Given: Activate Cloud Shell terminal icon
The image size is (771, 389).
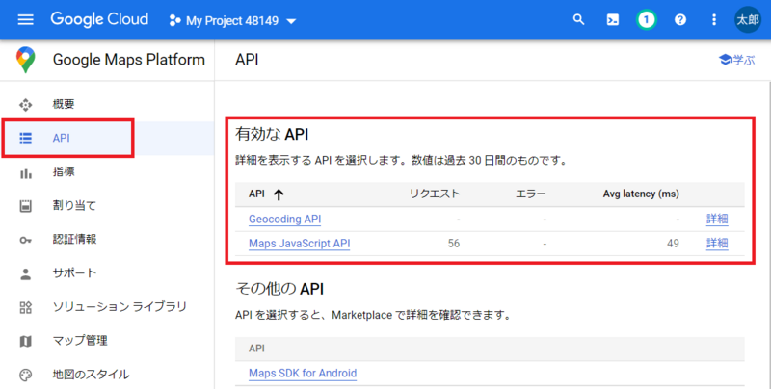Looking at the screenshot, I should click(x=612, y=19).
